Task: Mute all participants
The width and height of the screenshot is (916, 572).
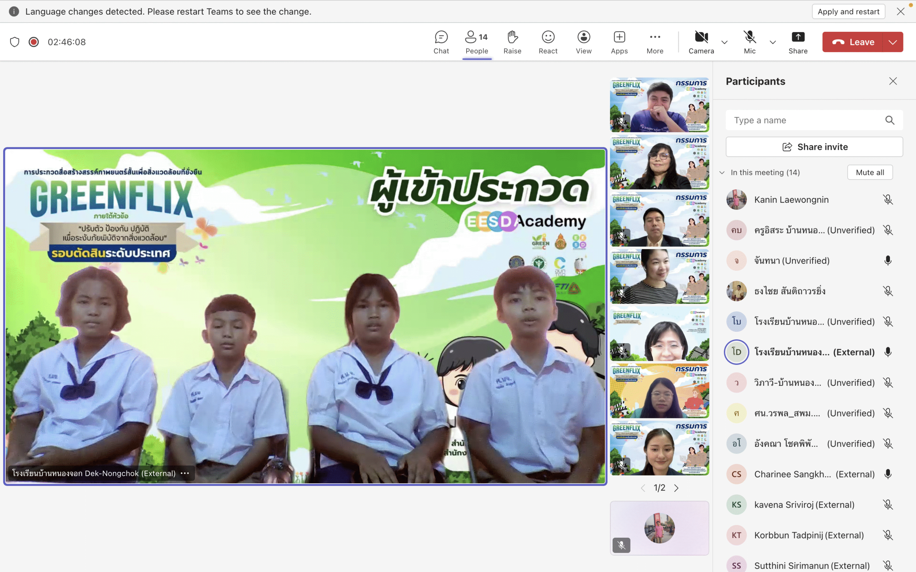Action: pyautogui.click(x=870, y=173)
